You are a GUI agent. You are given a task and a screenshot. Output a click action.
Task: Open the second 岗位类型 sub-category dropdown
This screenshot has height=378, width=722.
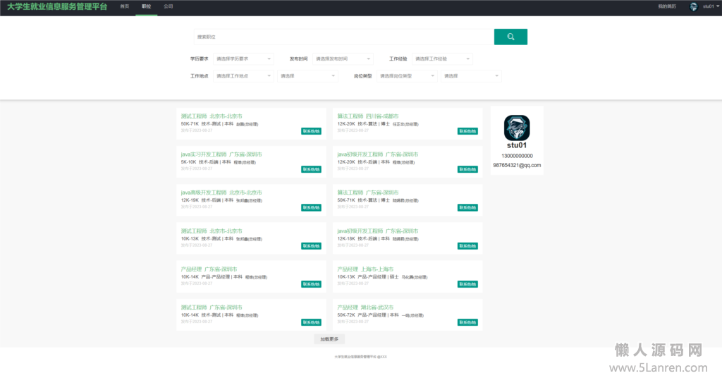[471, 75]
